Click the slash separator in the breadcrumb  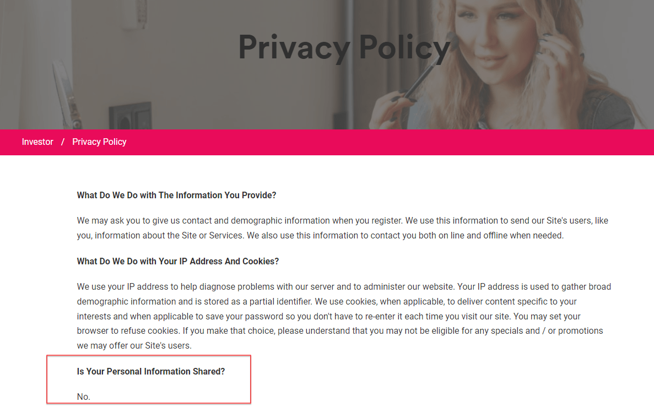[x=63, y=142]
